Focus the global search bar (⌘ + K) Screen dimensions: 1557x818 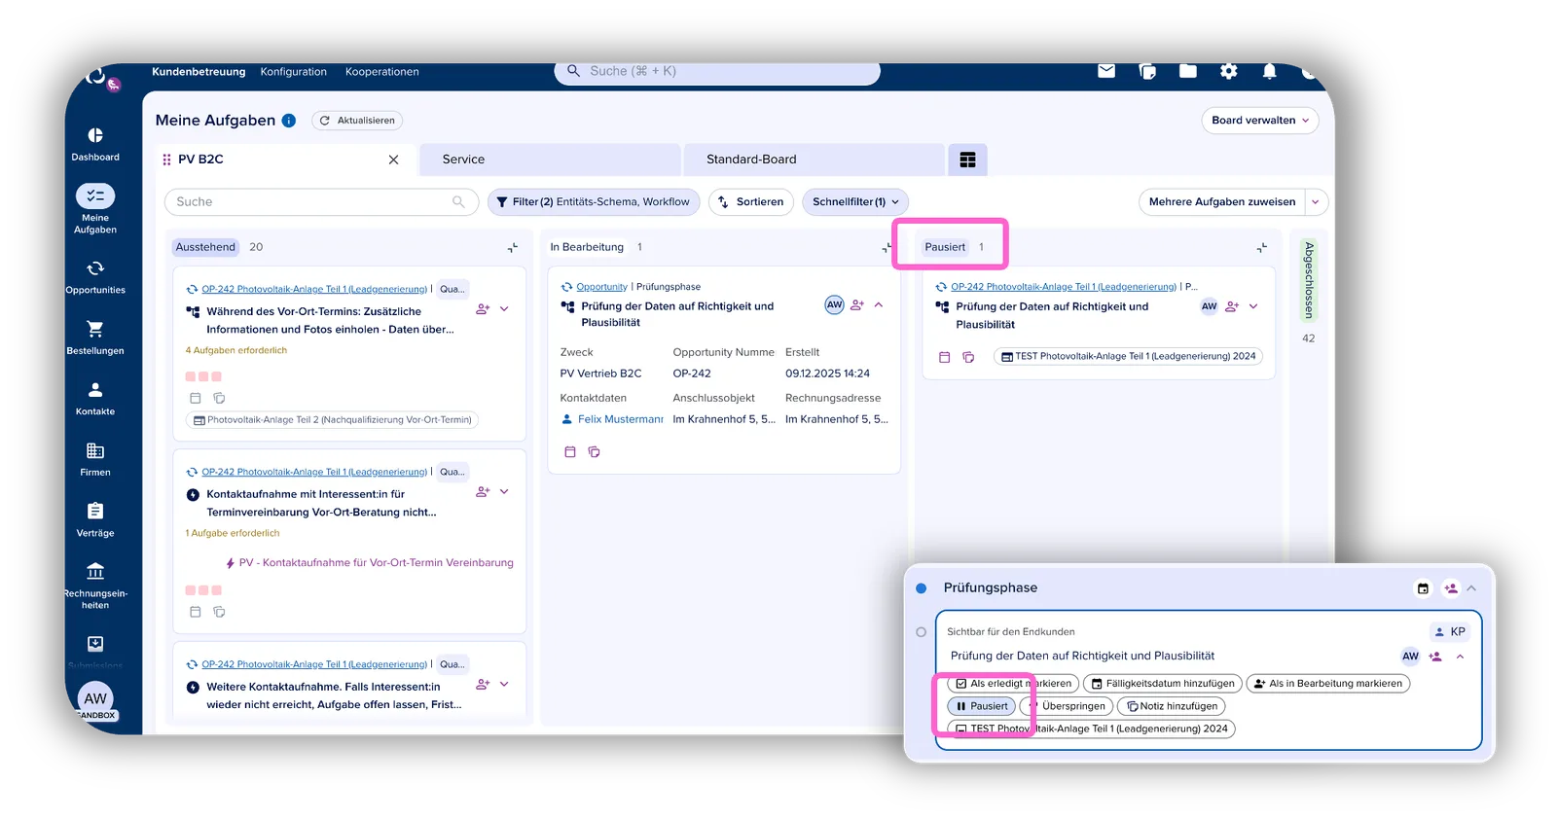click(x=717, y=72)
